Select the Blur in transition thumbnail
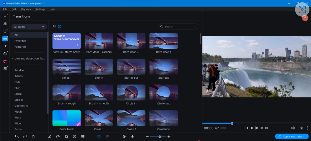311x141 pixels. pyautogui.click(x=99, y=67)
